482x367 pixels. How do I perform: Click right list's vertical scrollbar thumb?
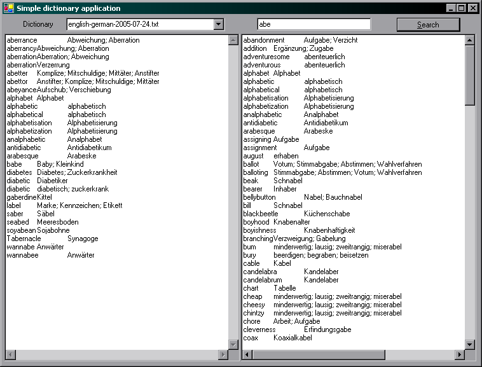pos(470,75)
